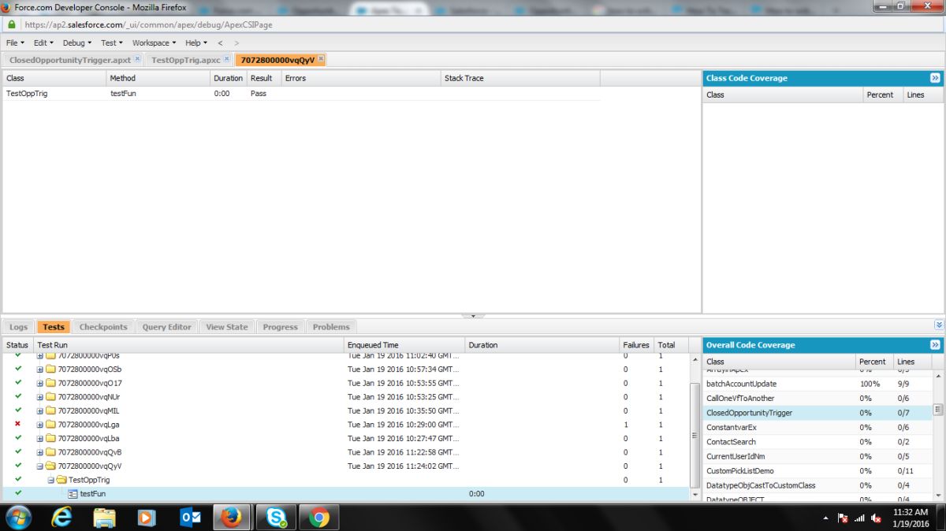Collapse the bottom panel with the double-chevron icon
This screenshot has width=946, height=531.
point(939,325)
